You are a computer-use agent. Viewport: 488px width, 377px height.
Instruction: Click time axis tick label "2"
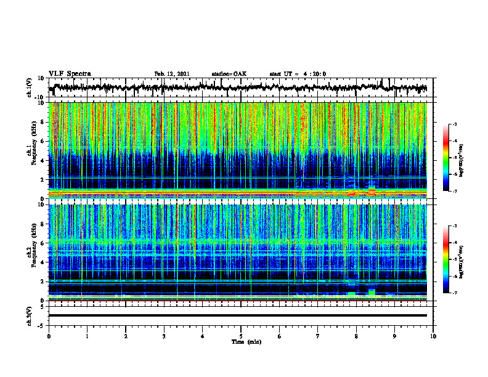126,336
